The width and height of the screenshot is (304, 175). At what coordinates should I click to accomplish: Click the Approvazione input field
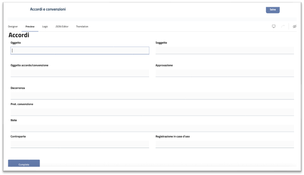tap(225, 73)
